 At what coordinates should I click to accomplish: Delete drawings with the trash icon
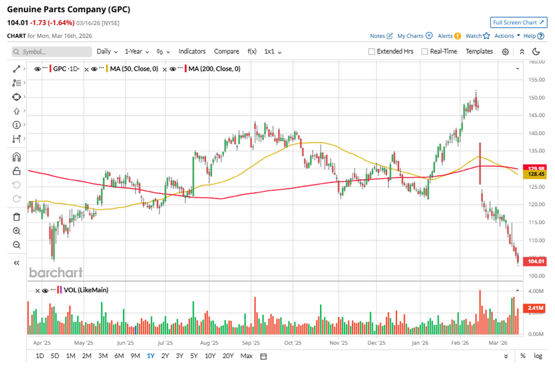coord(16,217)
